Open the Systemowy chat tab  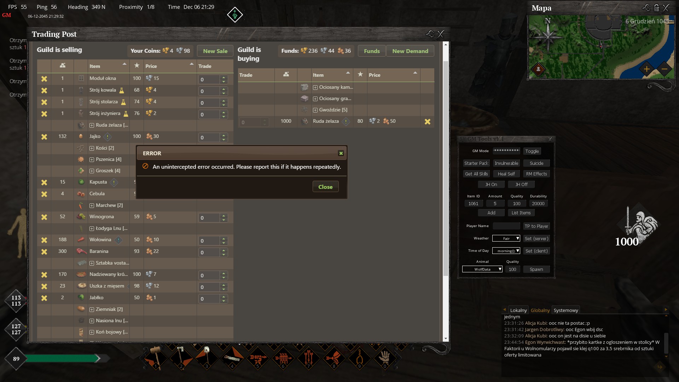(x=565, y=310)
